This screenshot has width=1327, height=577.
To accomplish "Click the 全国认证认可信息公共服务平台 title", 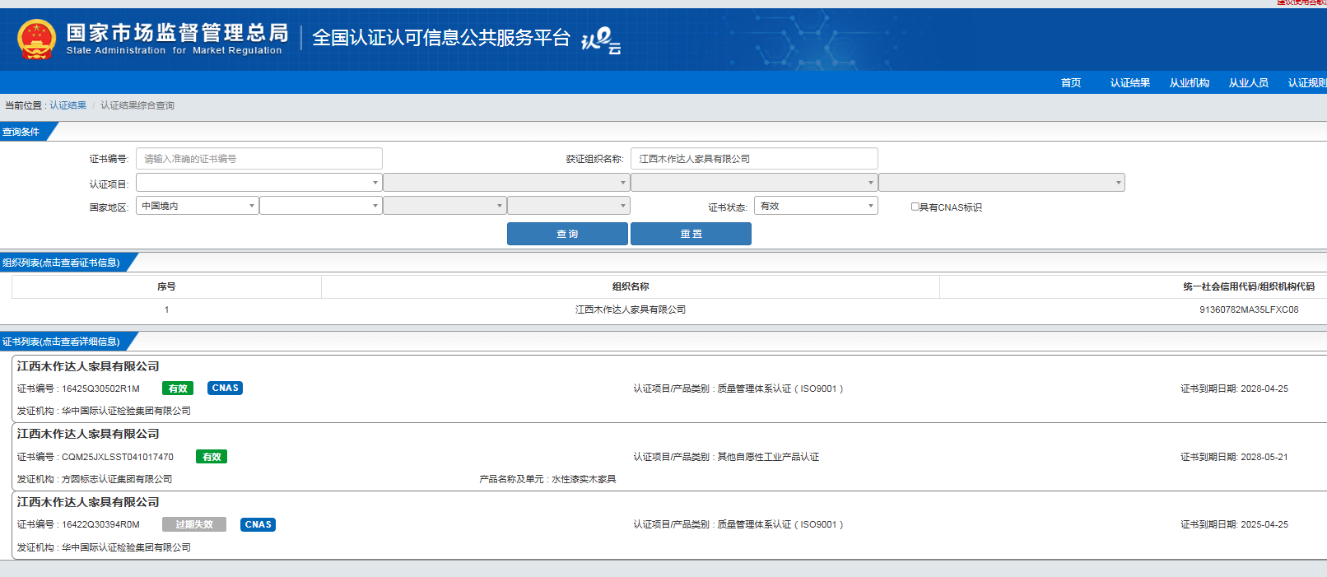I will point(441,38).
